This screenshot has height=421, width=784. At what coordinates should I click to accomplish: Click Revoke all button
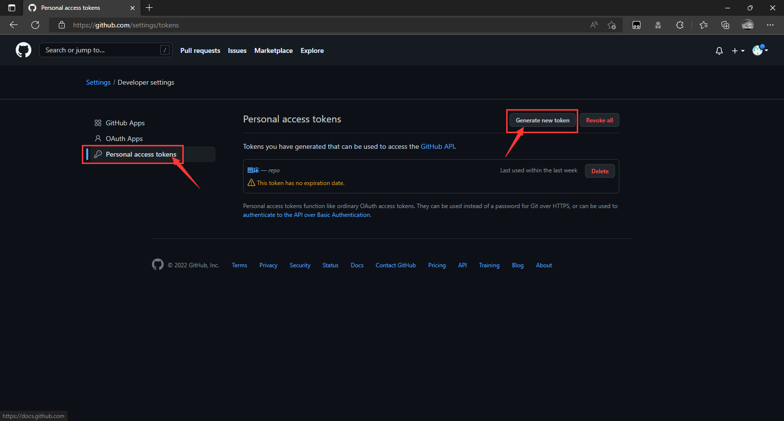pyautogui.click(x=599, y=120)
